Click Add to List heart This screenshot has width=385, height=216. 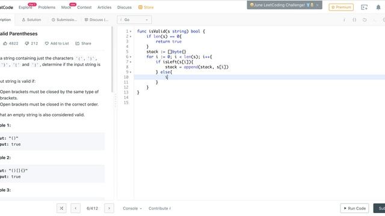tap(57, 43)
